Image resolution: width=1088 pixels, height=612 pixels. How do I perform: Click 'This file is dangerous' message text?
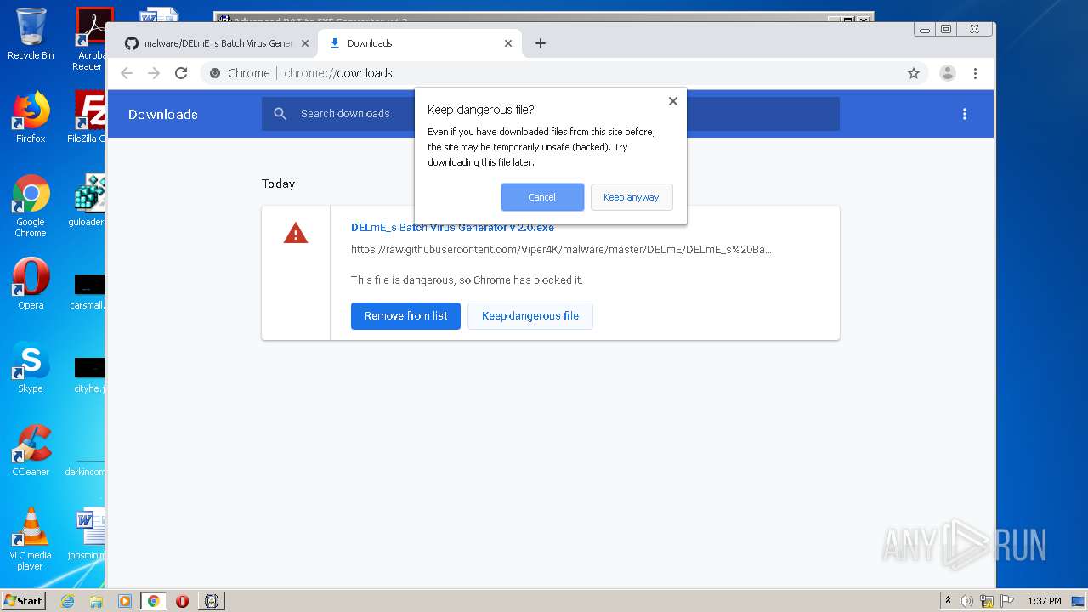(x=467, y=280)
